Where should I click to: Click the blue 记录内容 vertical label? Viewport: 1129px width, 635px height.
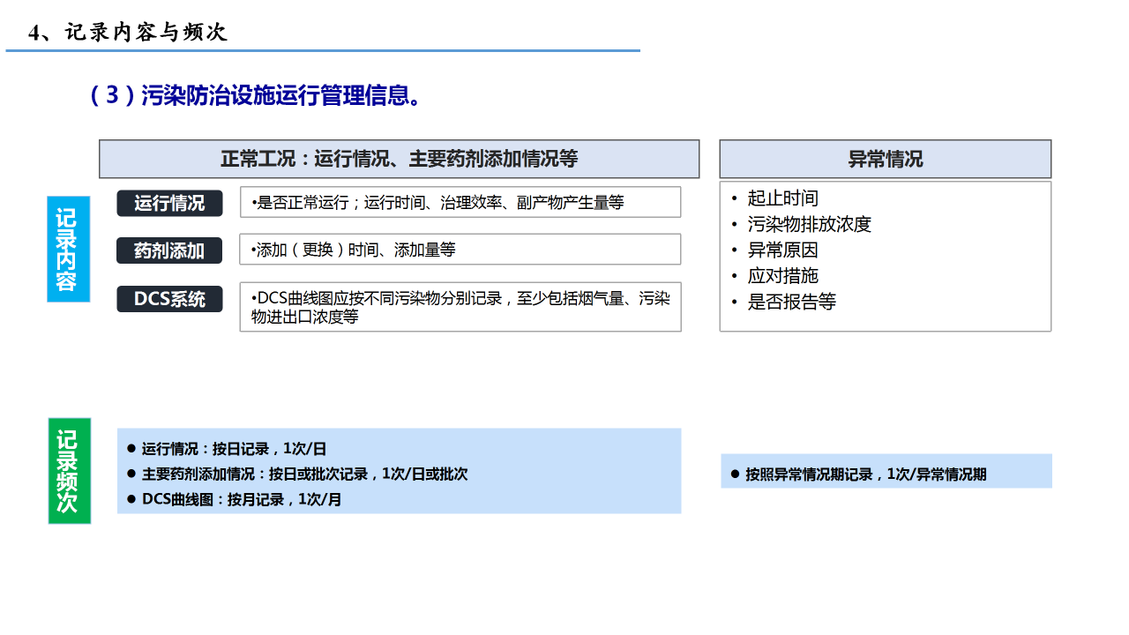[68, 250]
